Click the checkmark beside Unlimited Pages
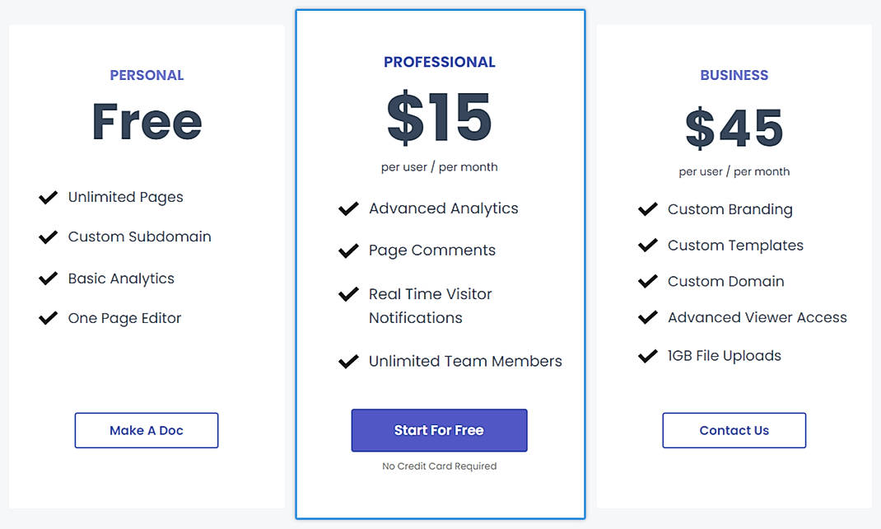Image resolution: width=881 pixels, height=529 pixels. [48, 197]
